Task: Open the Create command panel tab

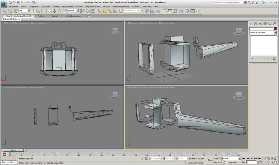Action: coord(251,23)
